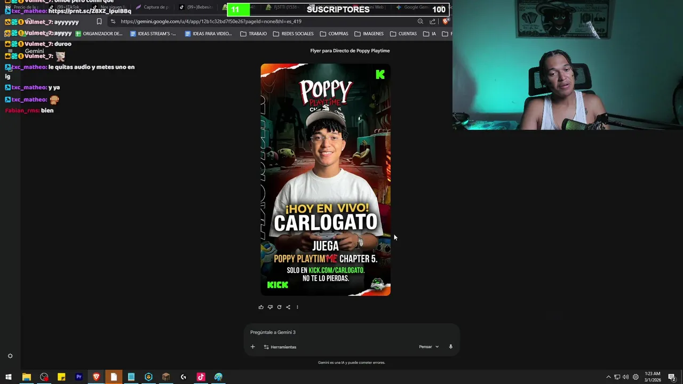This screenshot has height=384, width=683.
Task: Open the network tray icon
Action: click(617, 377)
